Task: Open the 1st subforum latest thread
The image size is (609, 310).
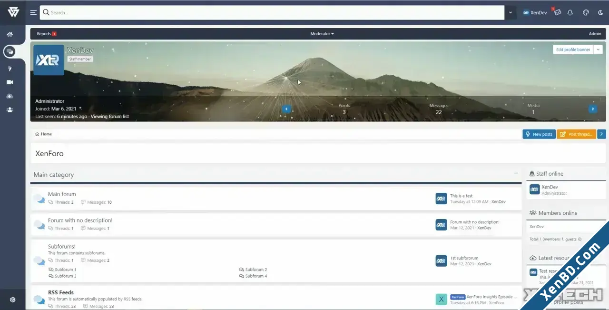Action: pos(464,258)
